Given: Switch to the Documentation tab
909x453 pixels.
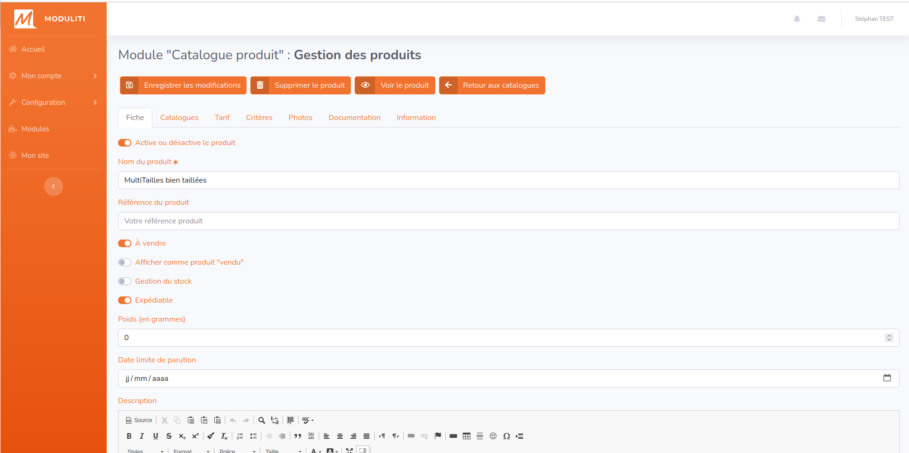Looking at the screenshot, I should click(x=355, y=118).
